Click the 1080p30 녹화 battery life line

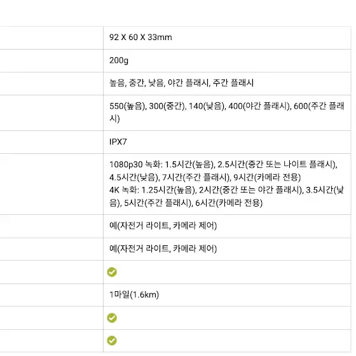point(223,171)
